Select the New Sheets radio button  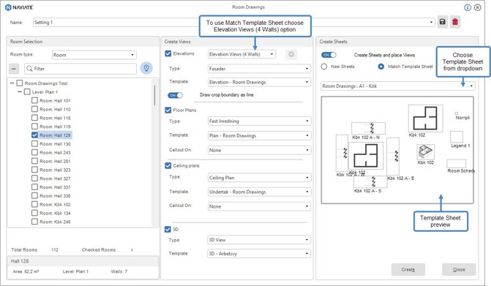click(324, 67)
